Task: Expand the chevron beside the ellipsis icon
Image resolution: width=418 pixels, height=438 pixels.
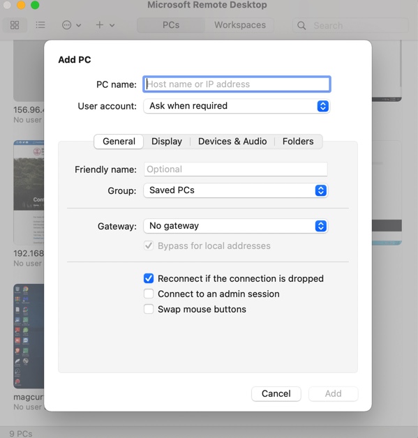Action: (79, 25)
